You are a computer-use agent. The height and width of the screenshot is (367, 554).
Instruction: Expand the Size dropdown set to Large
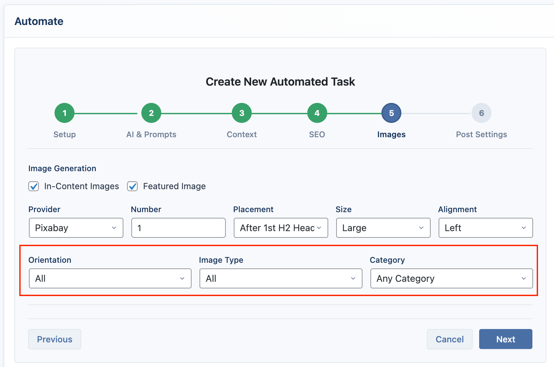point(383,228)
